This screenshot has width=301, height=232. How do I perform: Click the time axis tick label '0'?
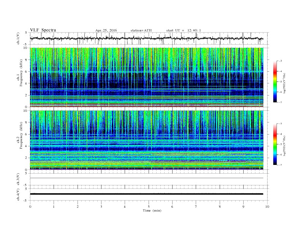(x=30, y=207)
